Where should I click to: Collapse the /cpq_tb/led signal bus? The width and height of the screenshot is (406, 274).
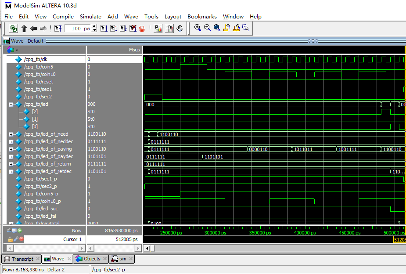(11, 105)
